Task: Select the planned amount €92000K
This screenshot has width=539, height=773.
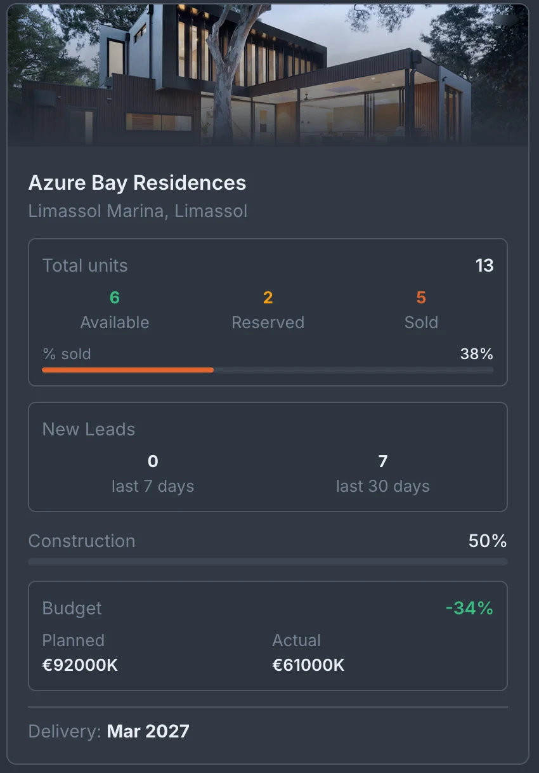Action: tap(81, 665)
